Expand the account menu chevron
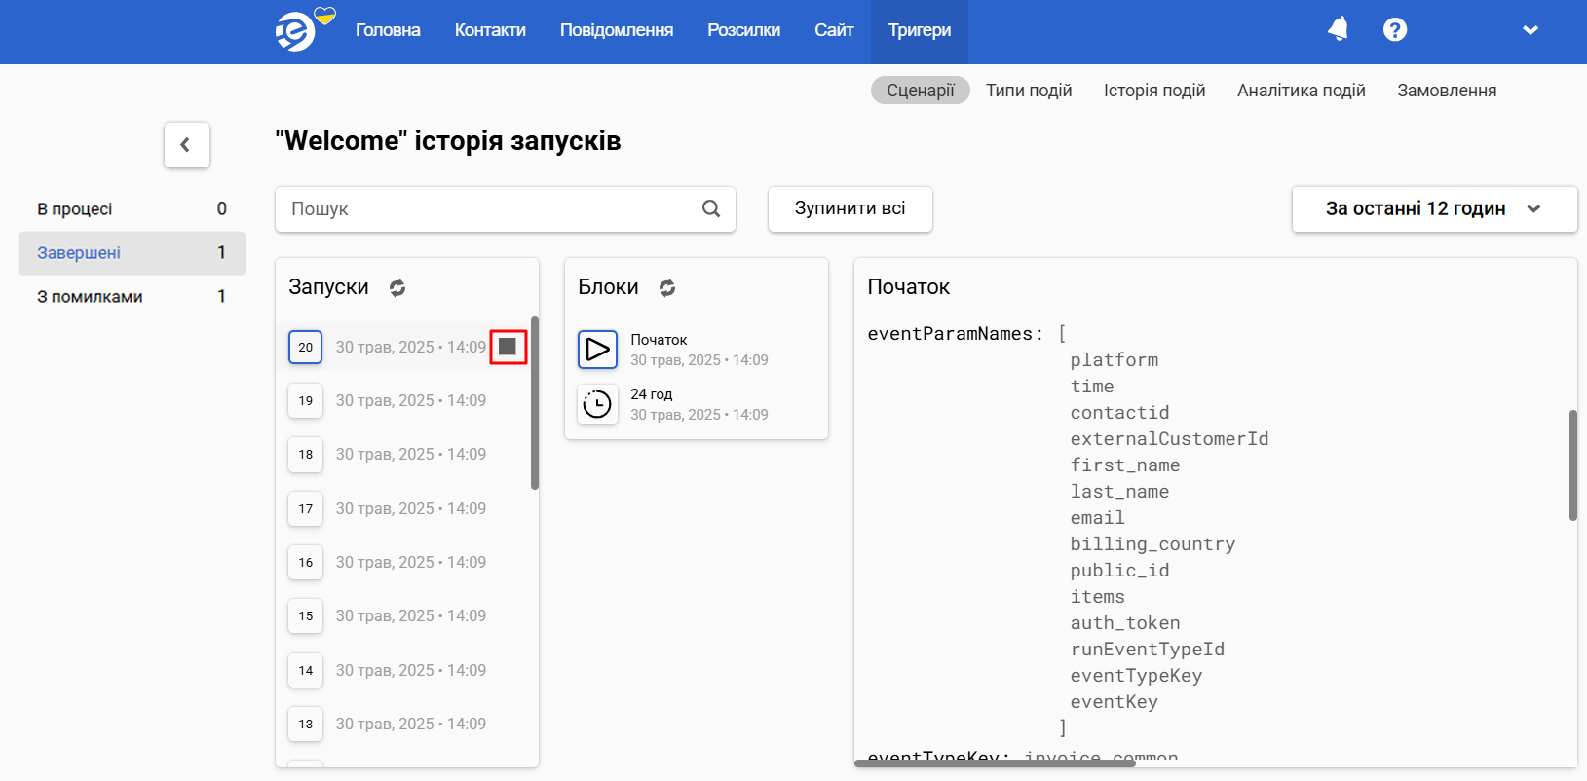 pos(1530,30)
